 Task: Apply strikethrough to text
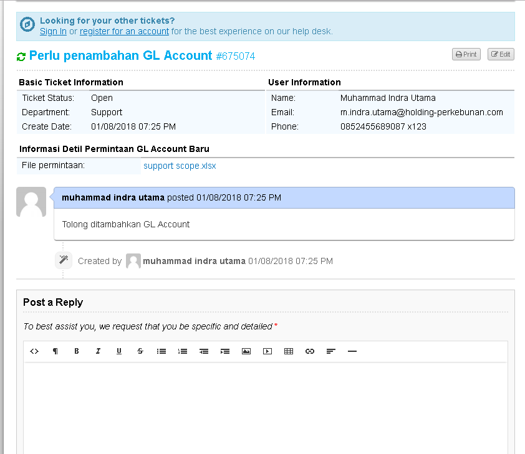140,351
